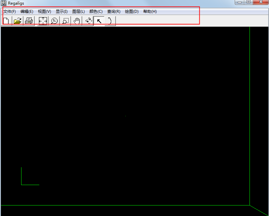Open the 文件(F) menu
The width and height of the screenshot is (269, 216).
(10, 12)
